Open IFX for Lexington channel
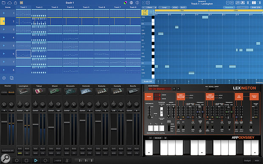 tap(27, 153)
